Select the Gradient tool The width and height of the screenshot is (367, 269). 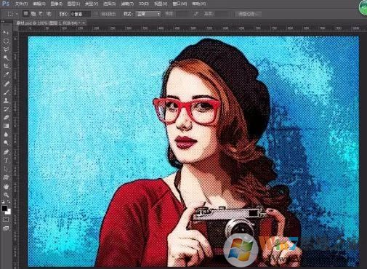click(x=6, y=126)
